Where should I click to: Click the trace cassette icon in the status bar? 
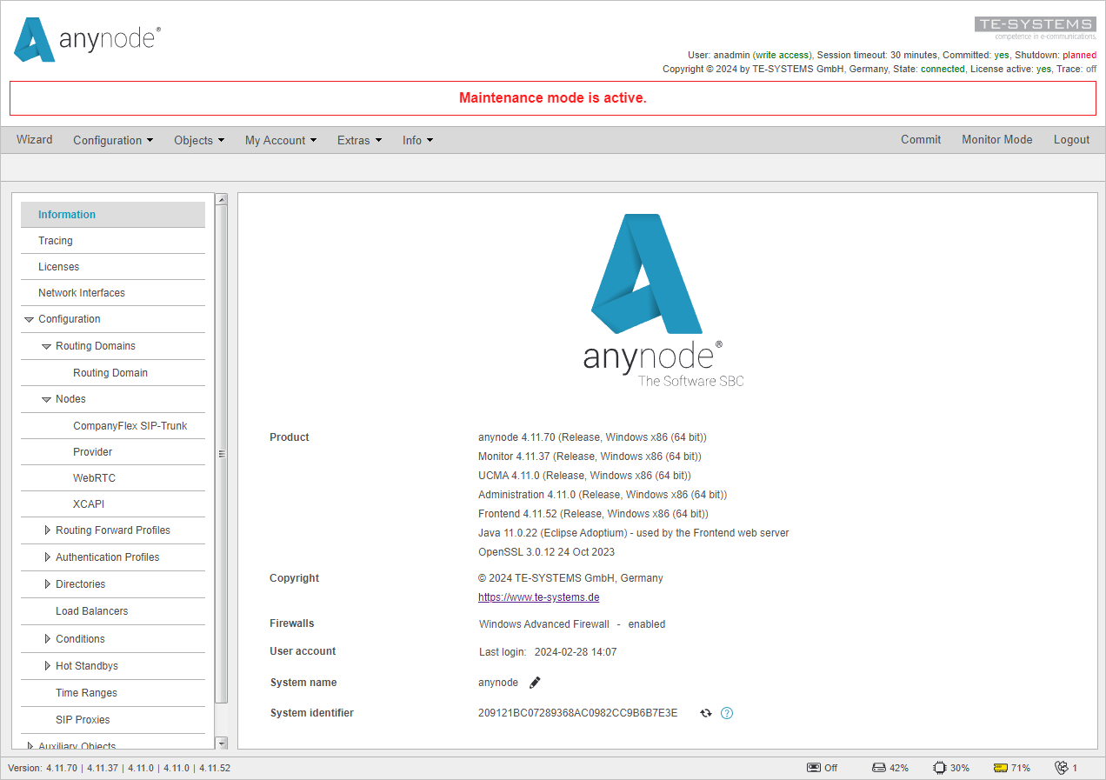point(811,768)
